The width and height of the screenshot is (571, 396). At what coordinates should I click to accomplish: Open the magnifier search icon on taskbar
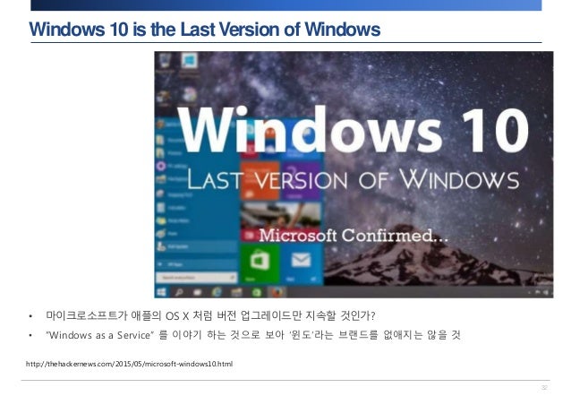pyautogui.click(x=179, y=292)
